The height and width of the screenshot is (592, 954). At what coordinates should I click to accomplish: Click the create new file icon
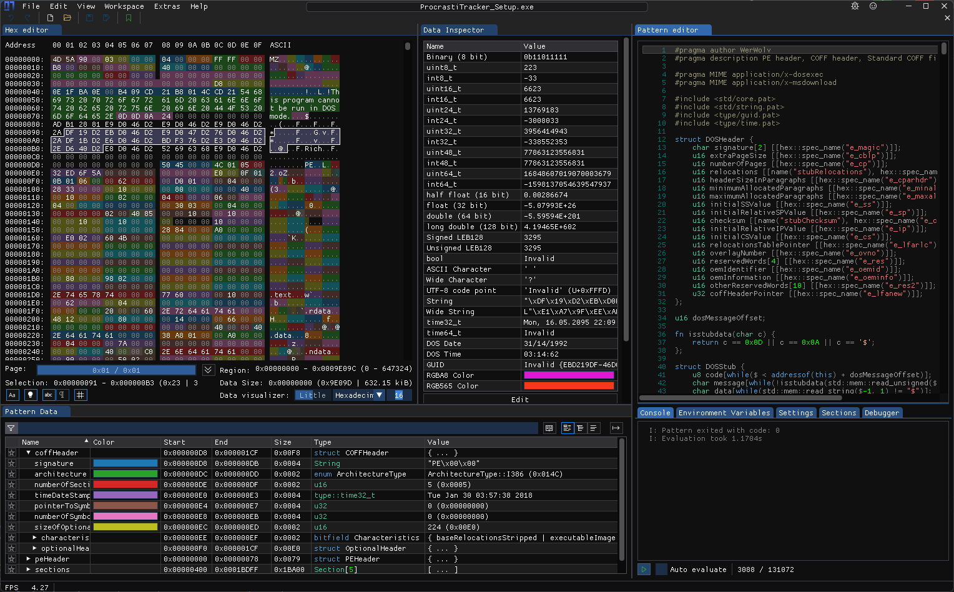(x=51, y=18)
